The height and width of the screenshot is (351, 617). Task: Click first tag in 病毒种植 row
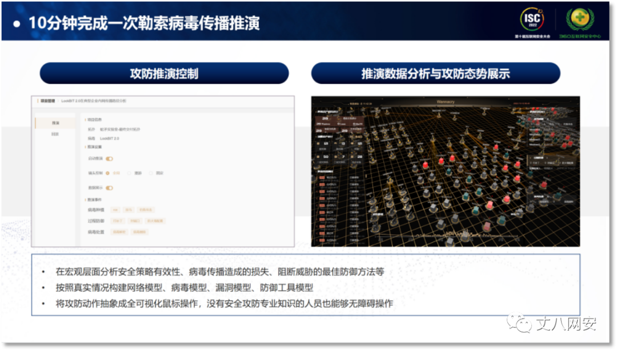click(115, 210)
